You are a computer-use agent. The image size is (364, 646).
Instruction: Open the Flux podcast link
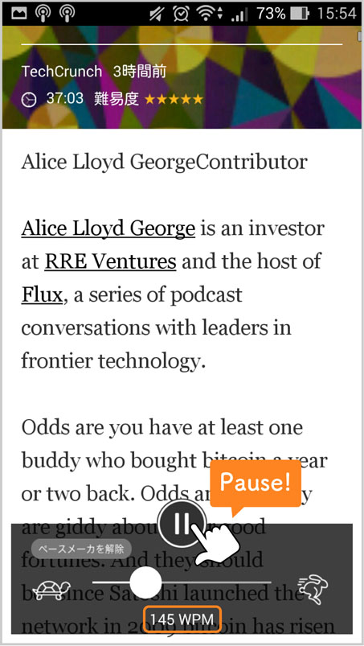42,294
